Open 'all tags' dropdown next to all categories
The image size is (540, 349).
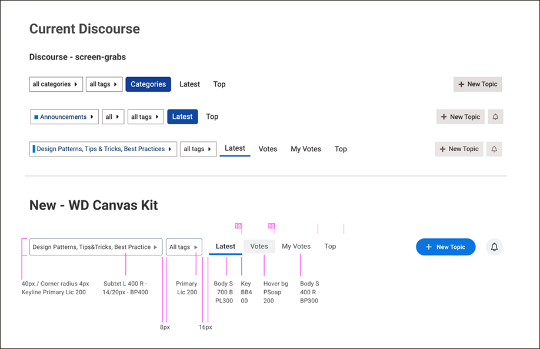pyautogui.click(x=104, y=84)
